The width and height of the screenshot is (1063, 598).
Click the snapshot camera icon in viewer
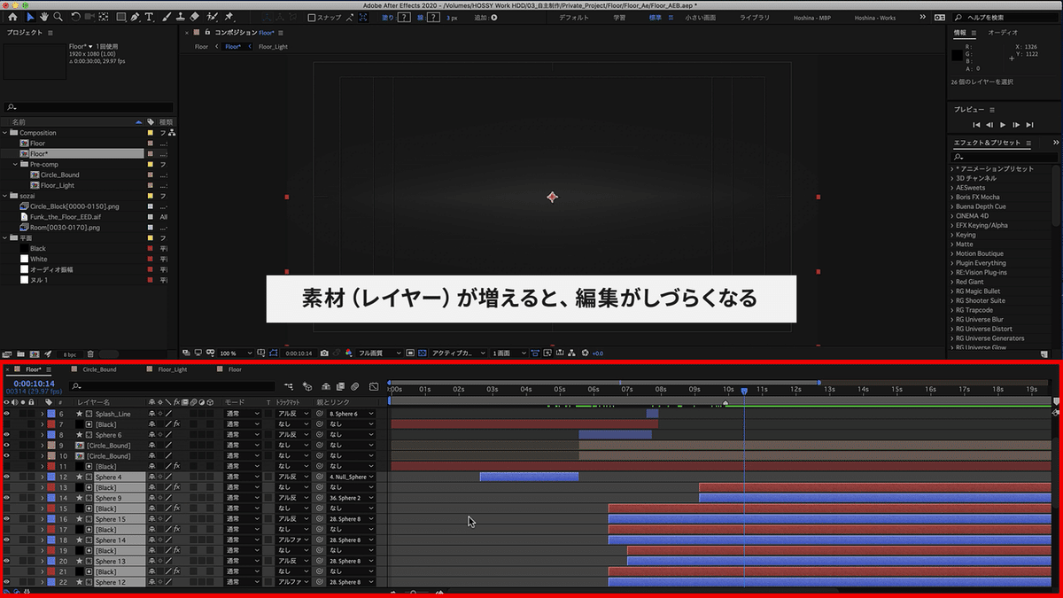pyautogui.click(x=325, y=353)
